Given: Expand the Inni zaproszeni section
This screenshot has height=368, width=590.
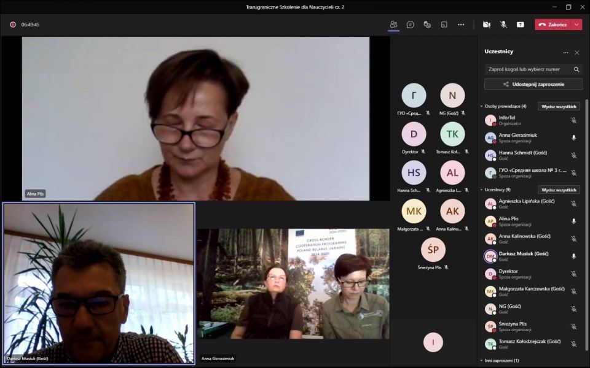Looking at the screenshot, I should [x=482, y=361].
